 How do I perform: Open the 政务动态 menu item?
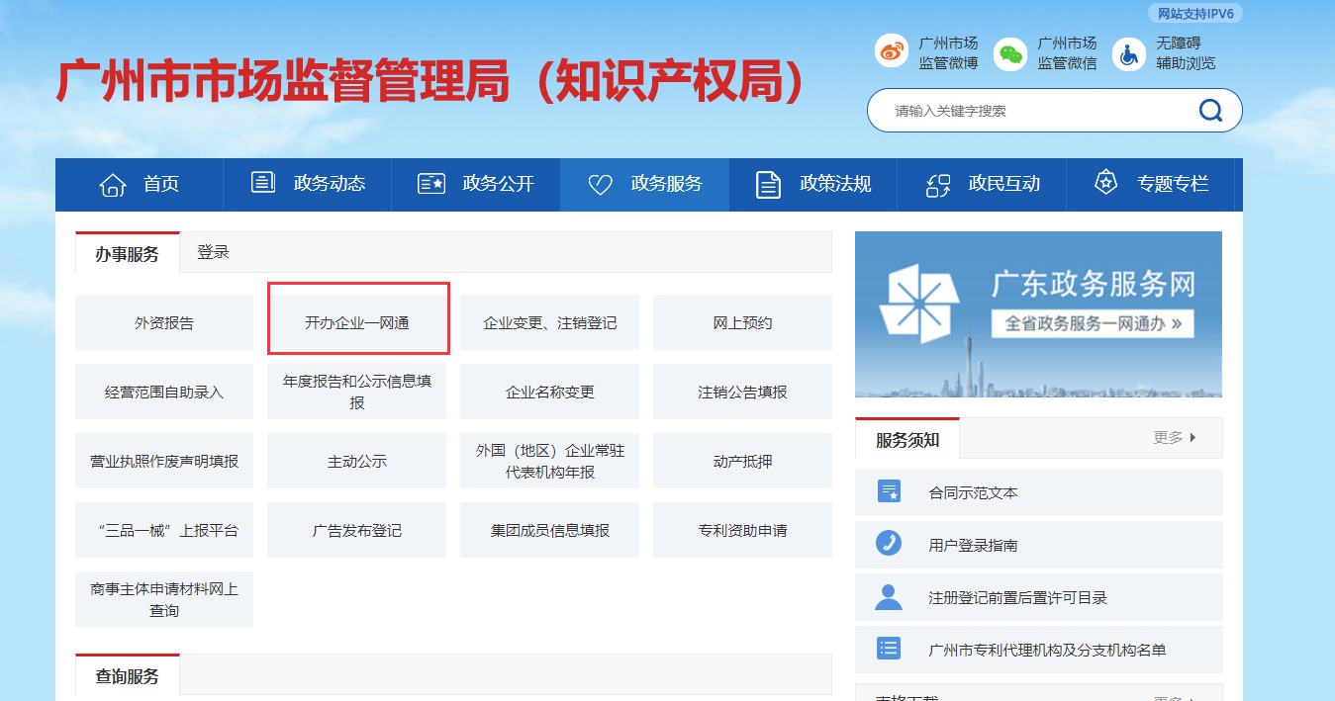(x=308, y=184)
